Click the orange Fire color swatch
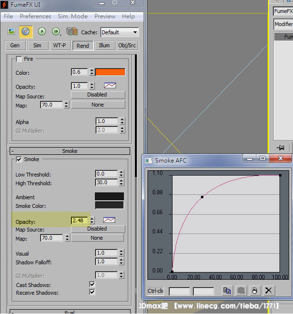 tap(110, 72)
